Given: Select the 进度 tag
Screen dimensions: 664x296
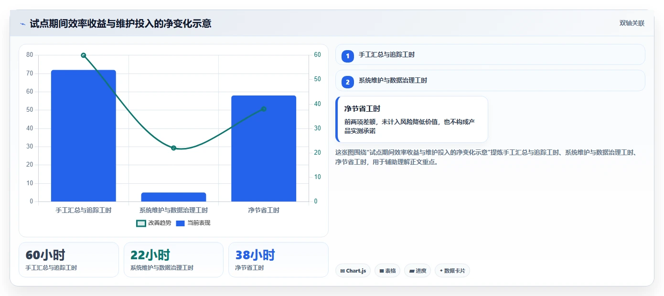Looking at the screenshot, I should pos(418,271).
